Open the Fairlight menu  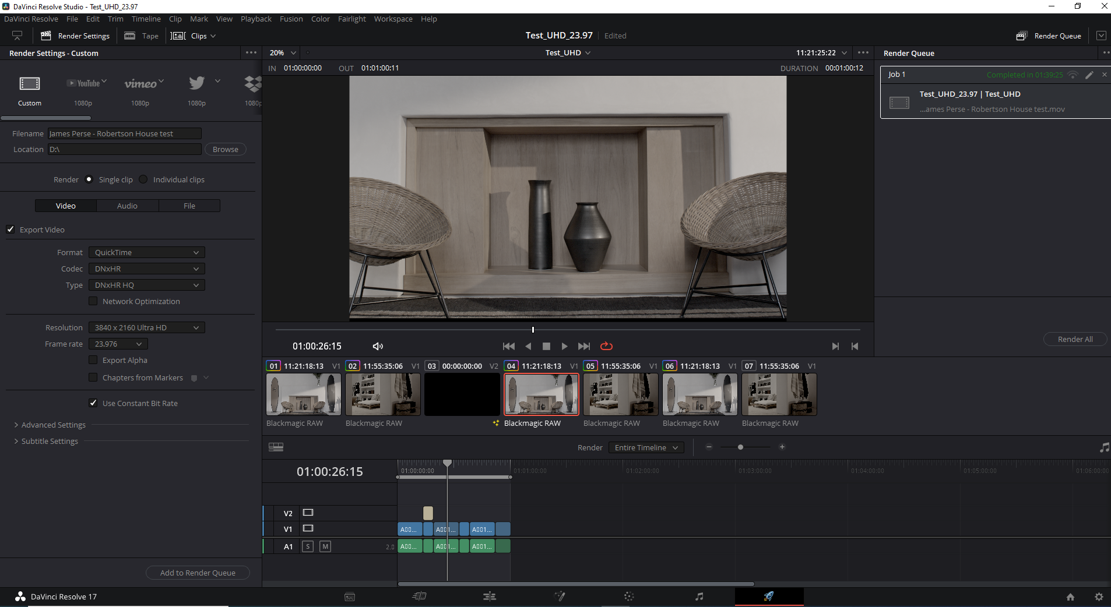click(x=352, y=19)
